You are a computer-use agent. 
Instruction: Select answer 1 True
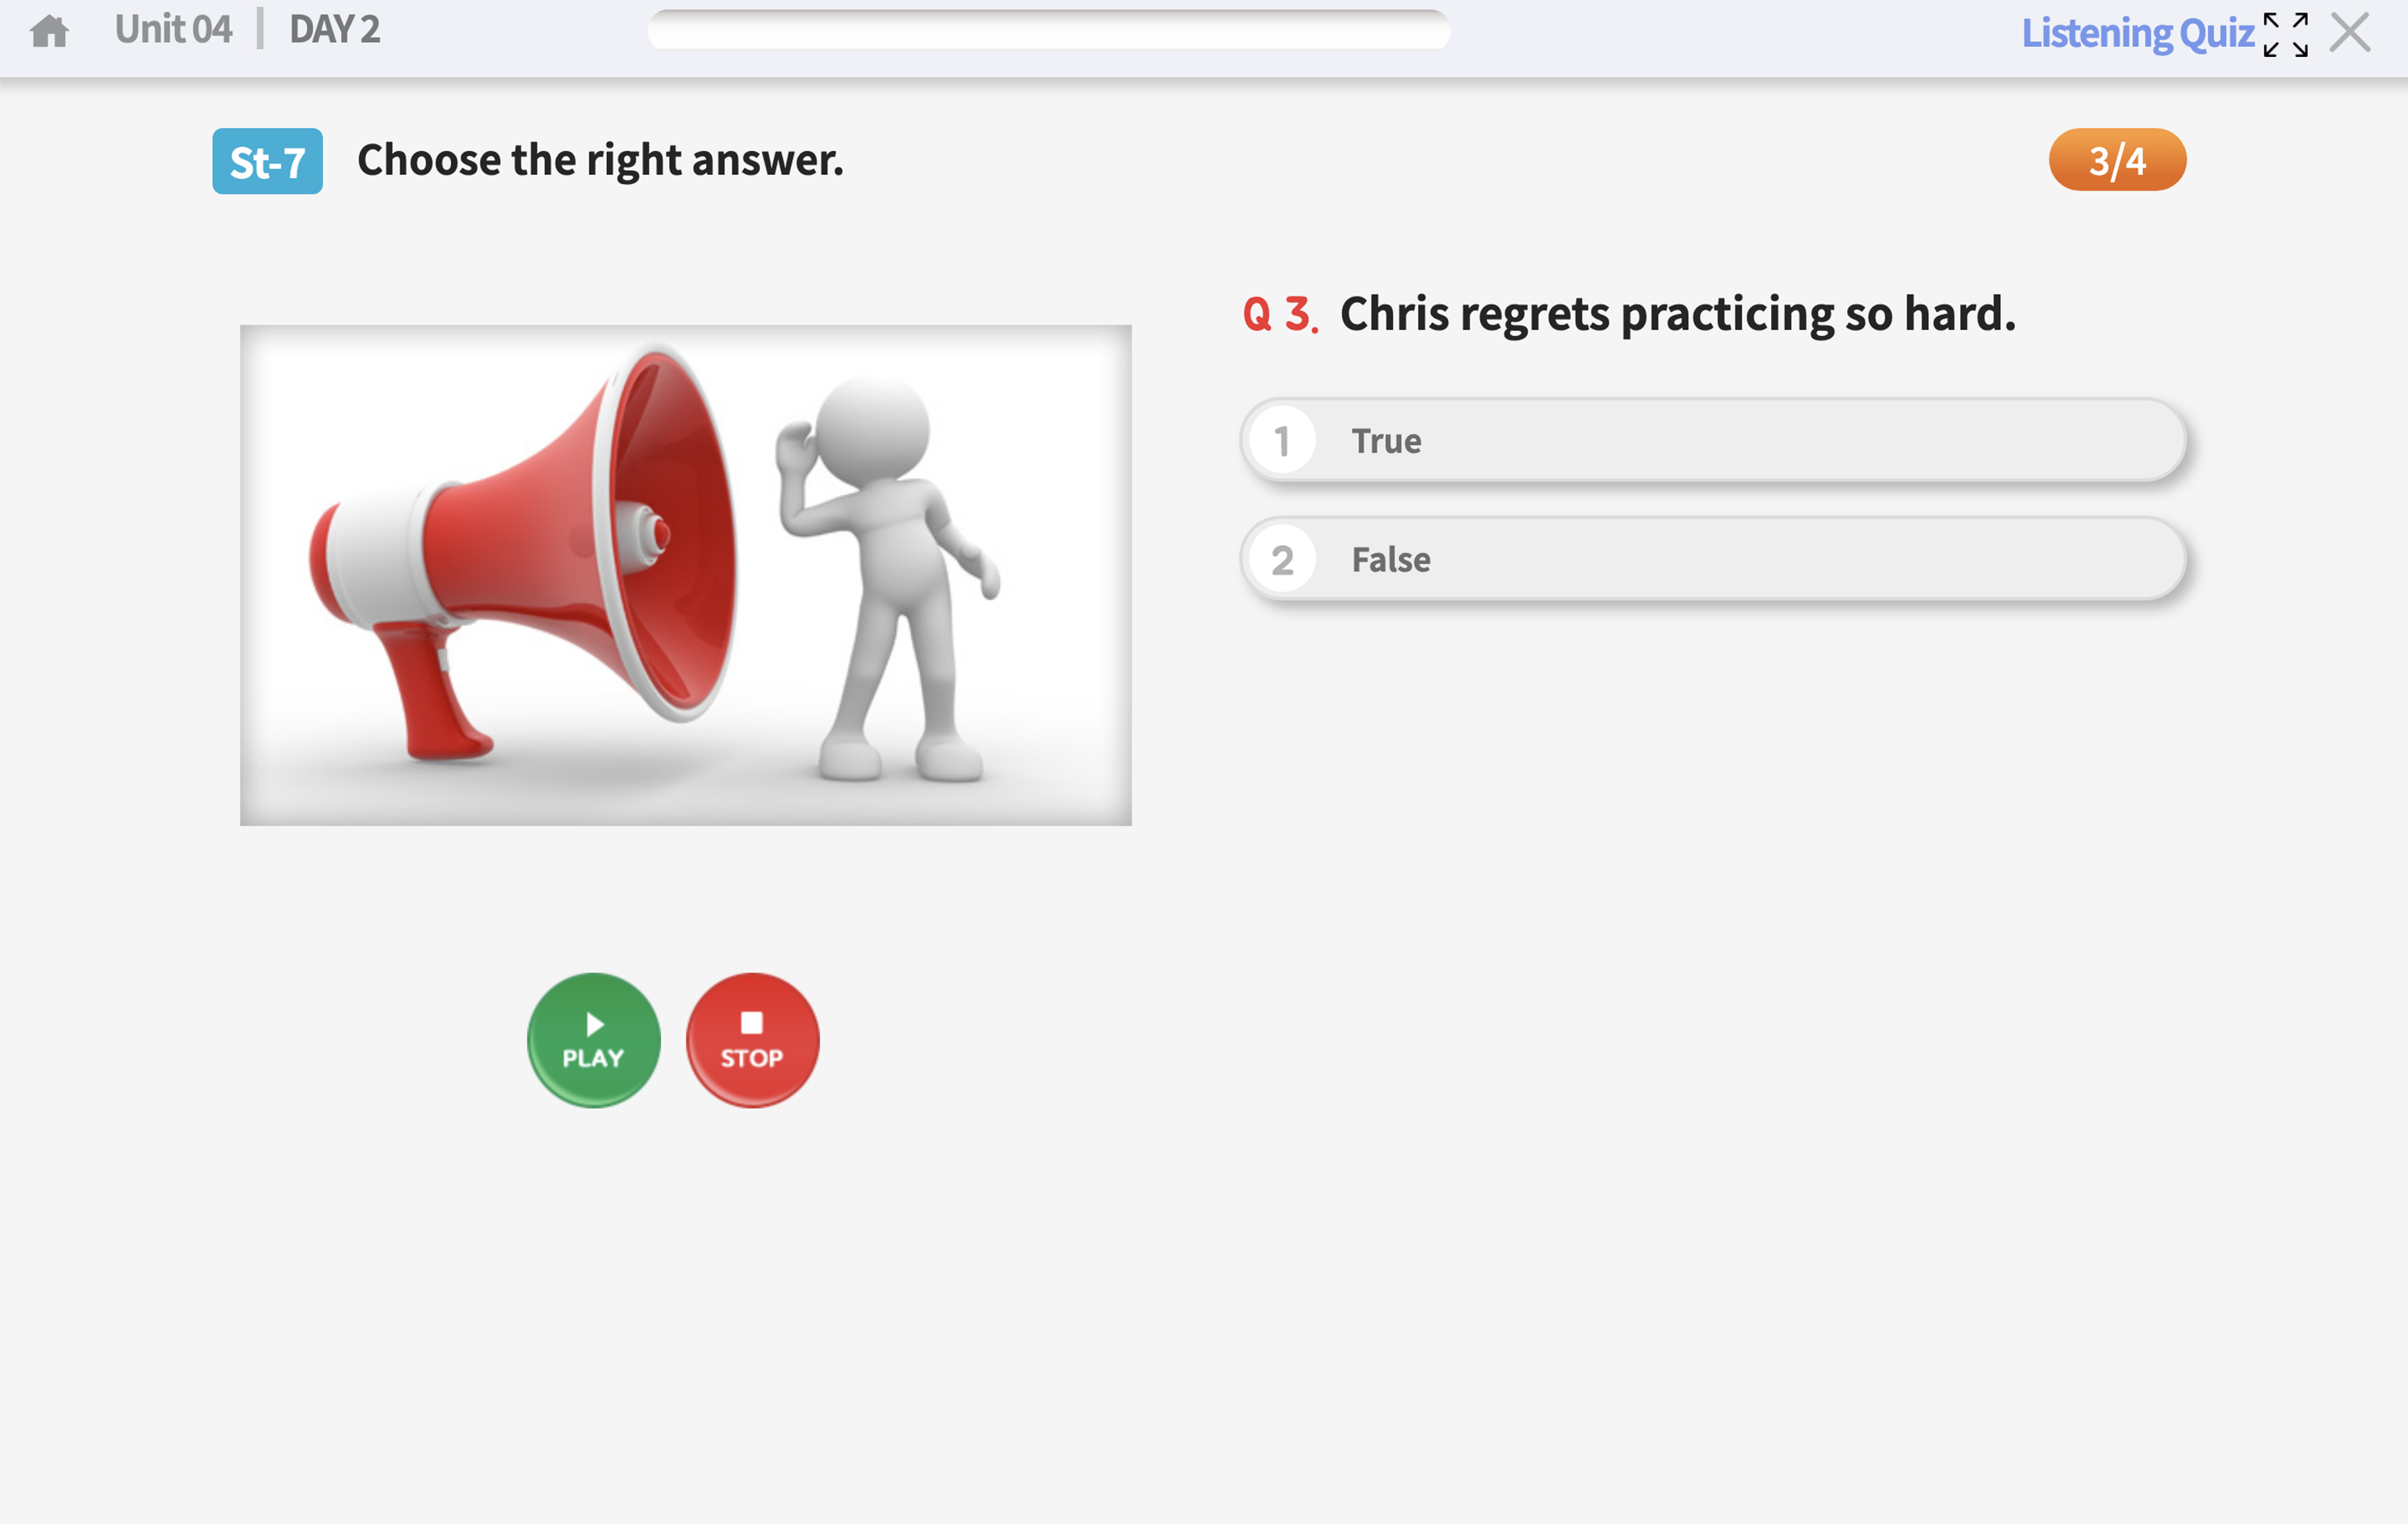(x=1713, y=441)
